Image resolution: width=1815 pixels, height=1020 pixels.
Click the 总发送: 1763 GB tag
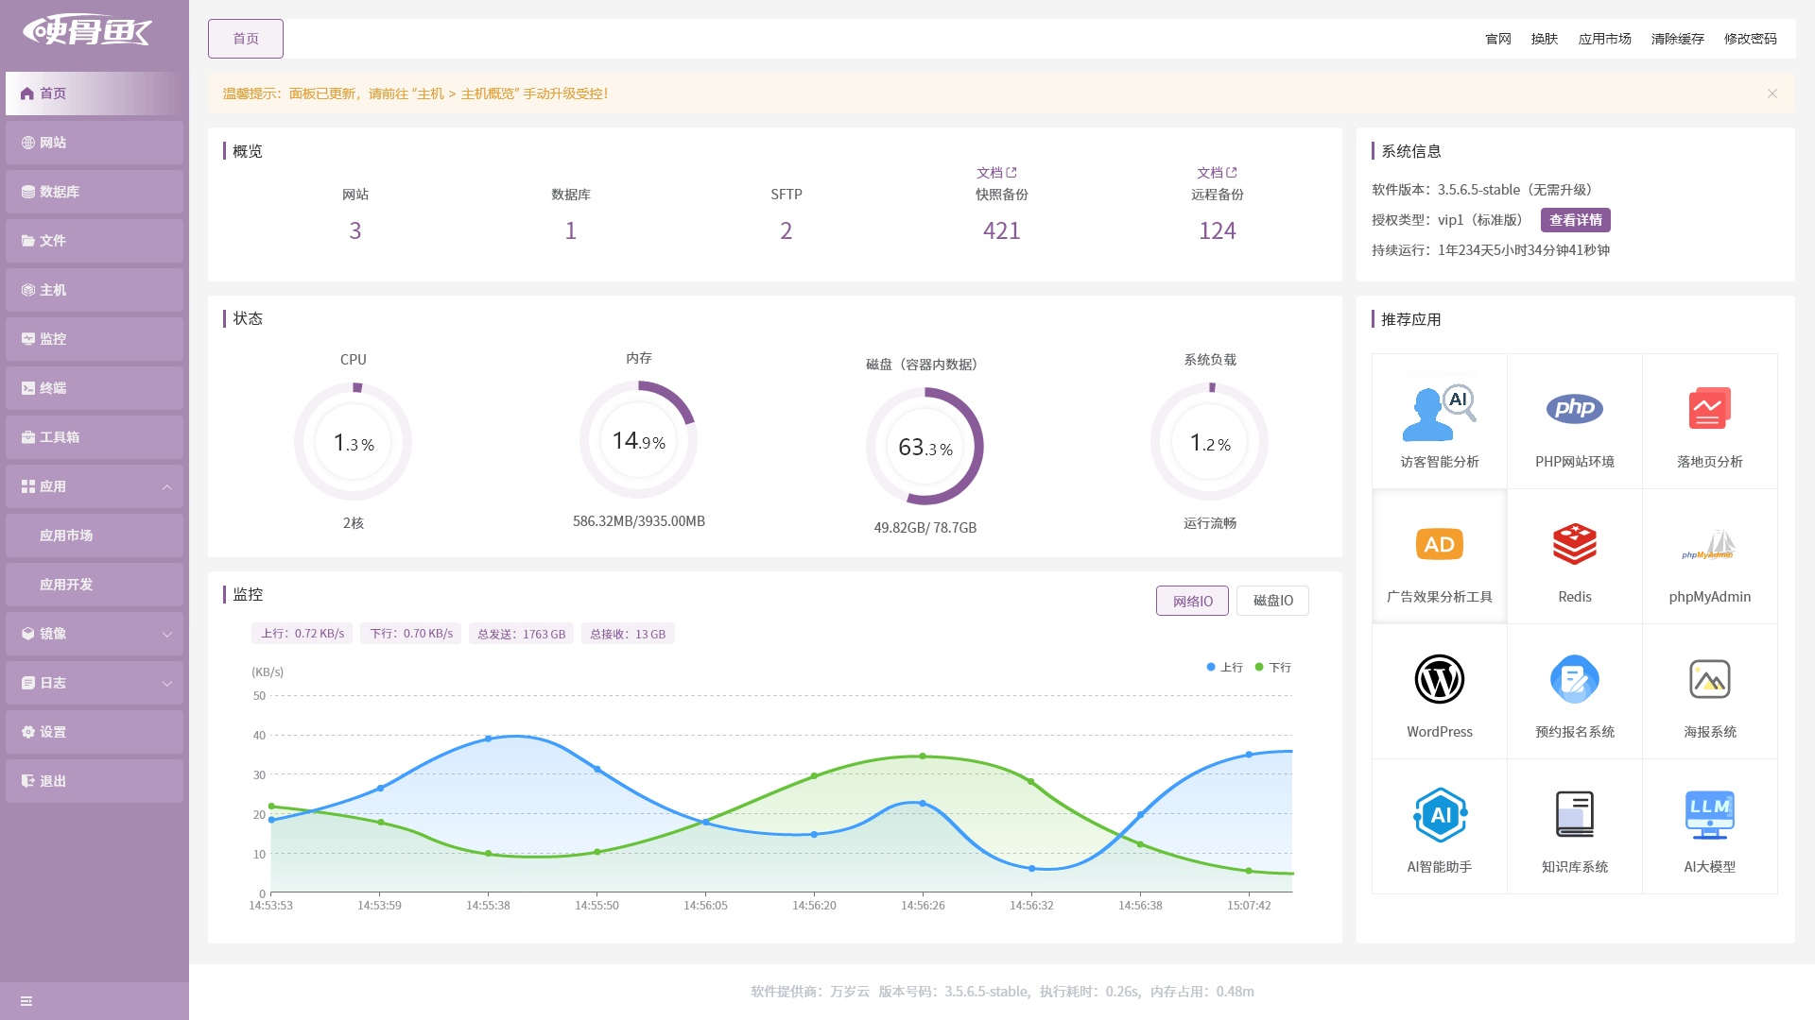[521, 634]
